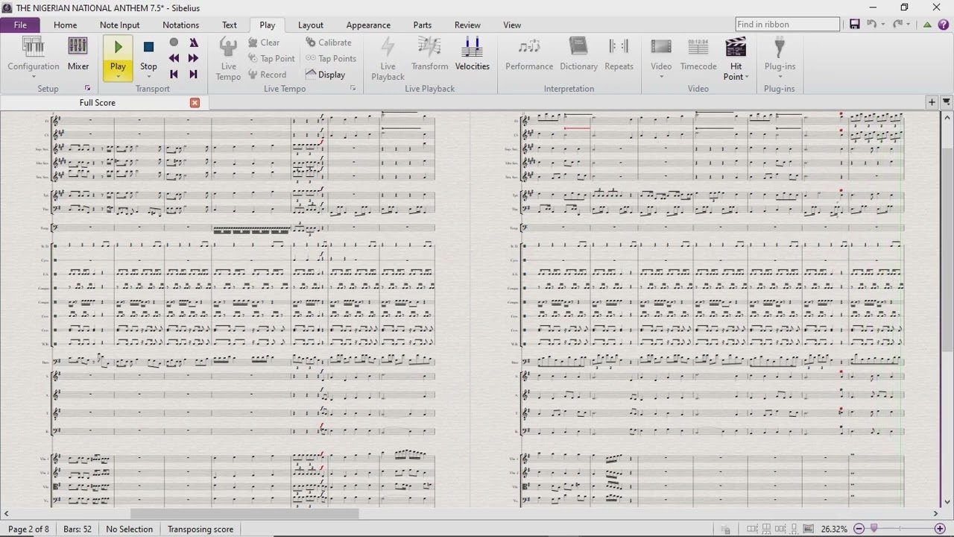The image size is (954, 537).
Task: Click the horizontal scrollbar thumb
Action: point(244,513)
